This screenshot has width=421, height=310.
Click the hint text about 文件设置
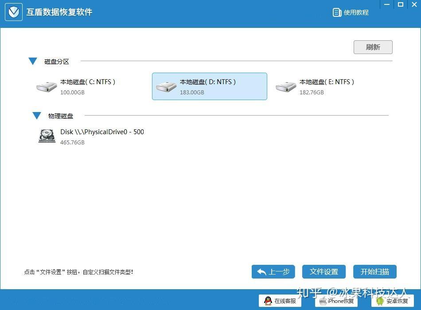[79, 272]
